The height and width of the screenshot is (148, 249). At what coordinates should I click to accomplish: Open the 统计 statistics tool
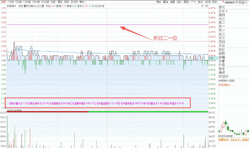pyautogui.click(x=179, y=2)
